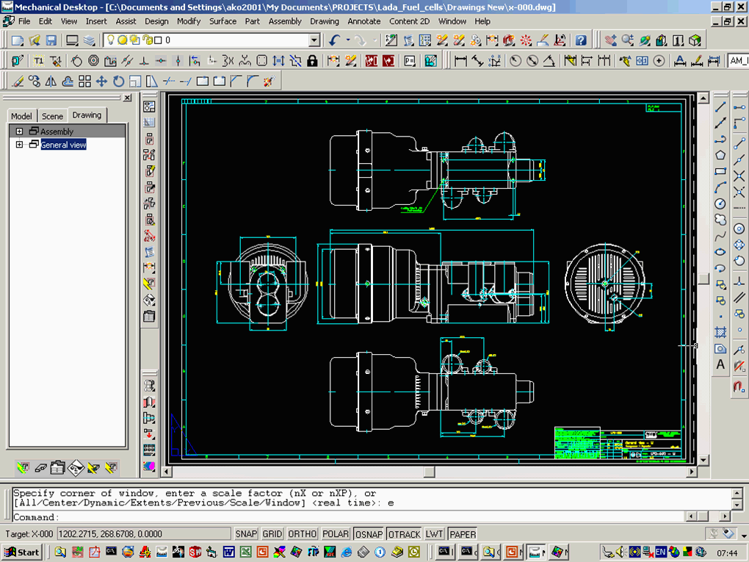Click the clipboard icon in drawing toolbar
Viewport: 749px width, 562px height.
(x=149, y=316)
